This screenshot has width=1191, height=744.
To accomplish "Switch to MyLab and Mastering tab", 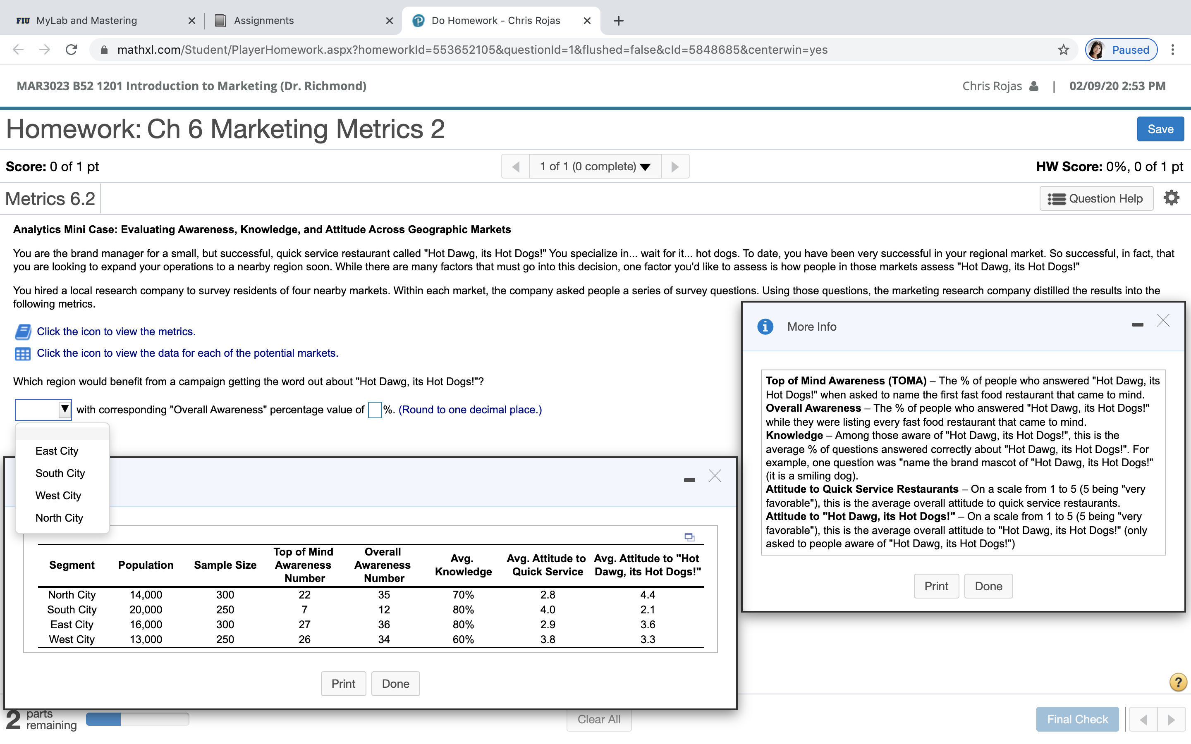I will click(x=86, y=21).
